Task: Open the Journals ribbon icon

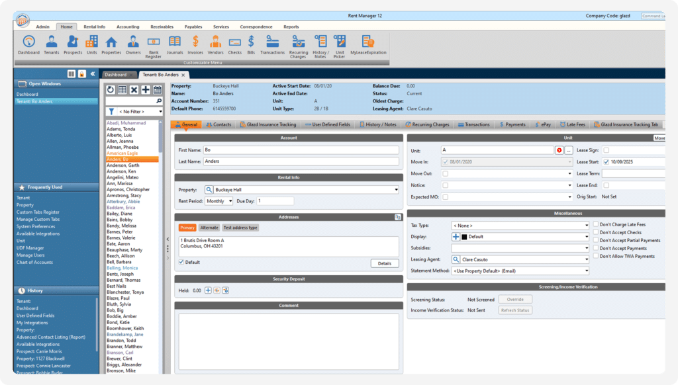Action: 175,45
